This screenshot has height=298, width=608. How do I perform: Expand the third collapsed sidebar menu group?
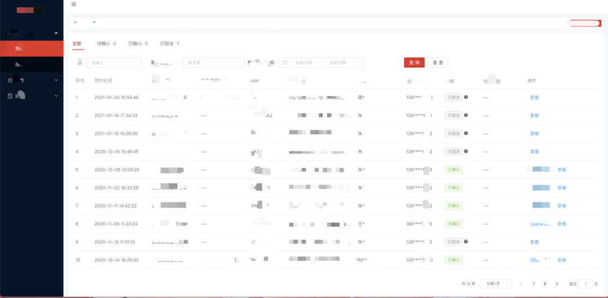tap(56, 96)
